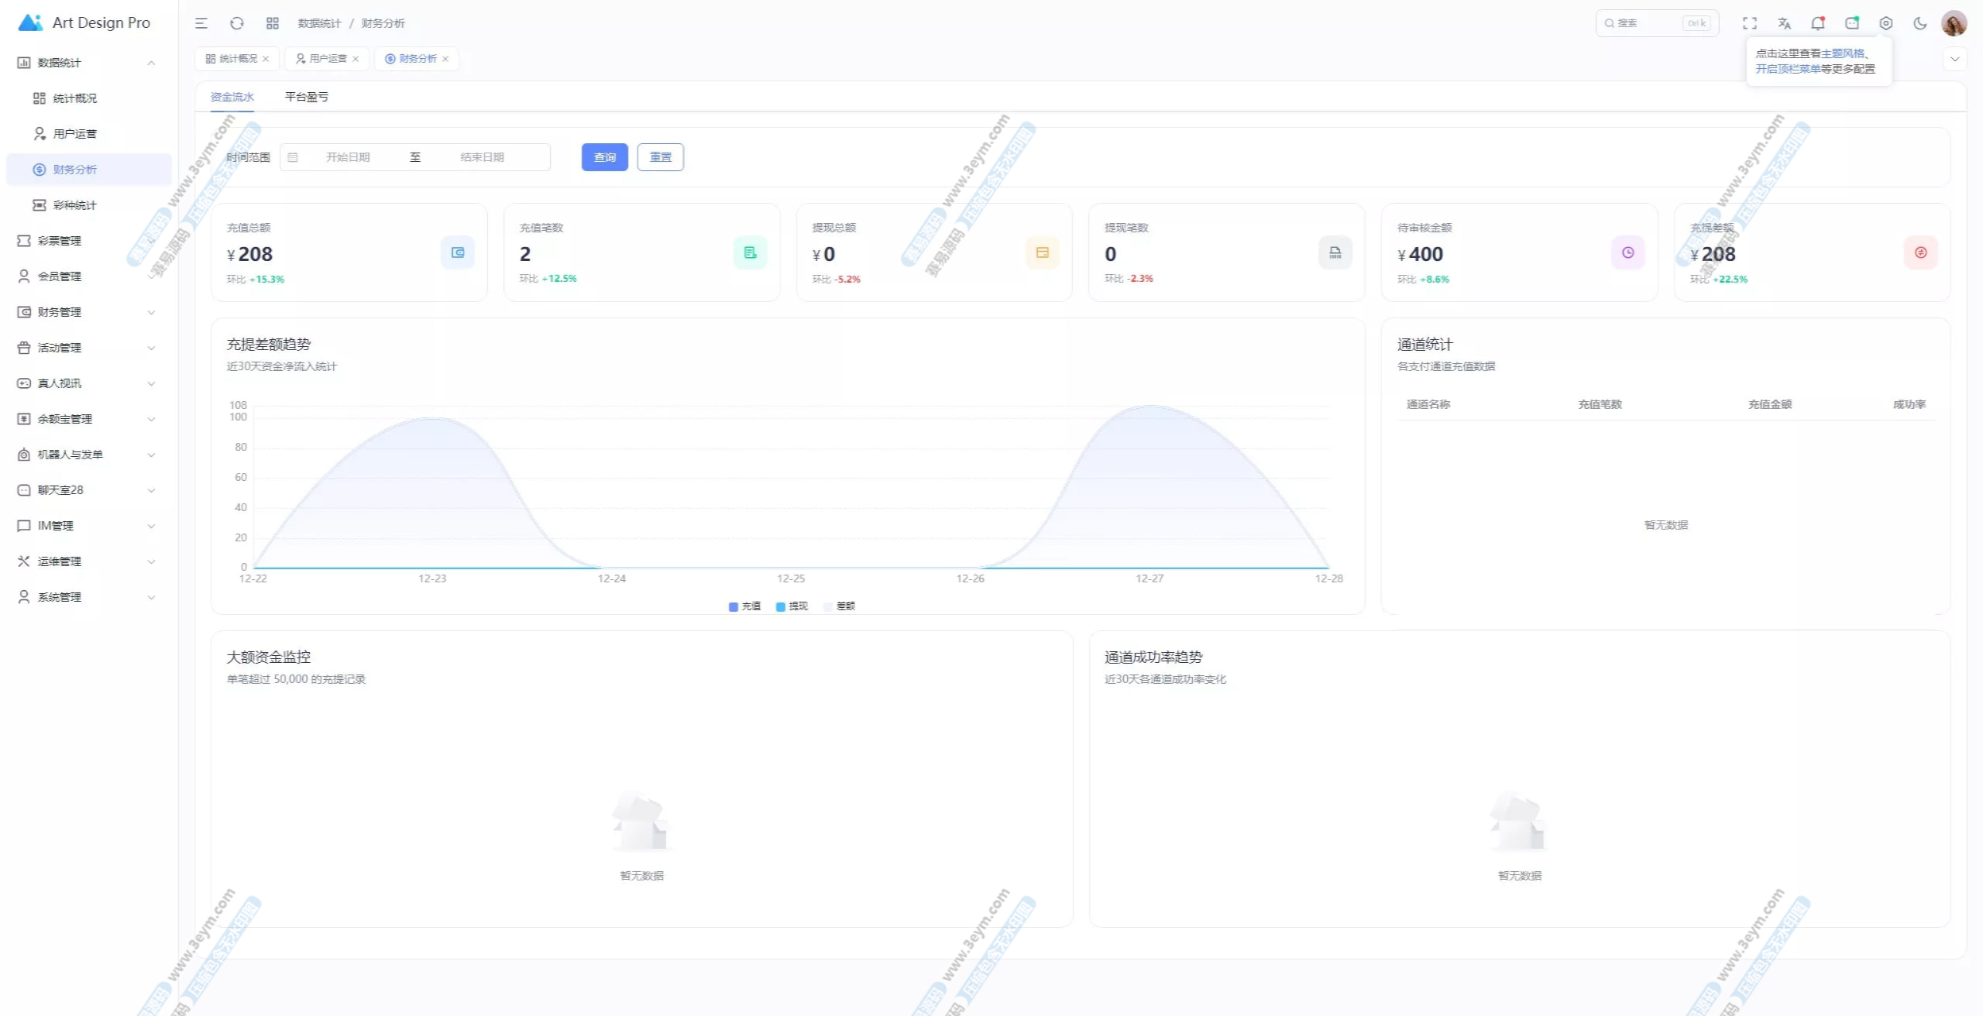Click the language translation icon
The width and height of the screenshot is (1983, 1016).
(x=1785, y=23)
